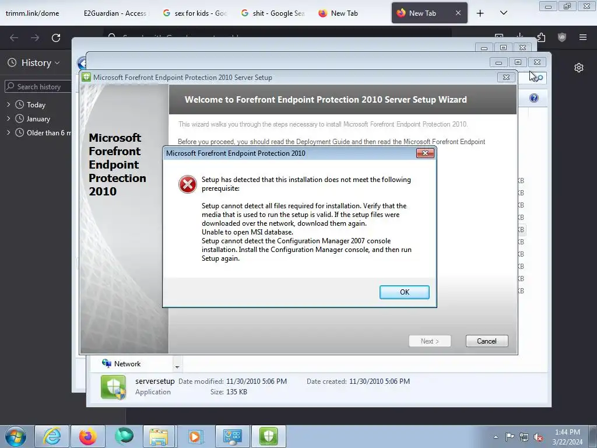The image size is (597, 448).
Task: Show hidden system tray icons
Action: click(496, 437)
